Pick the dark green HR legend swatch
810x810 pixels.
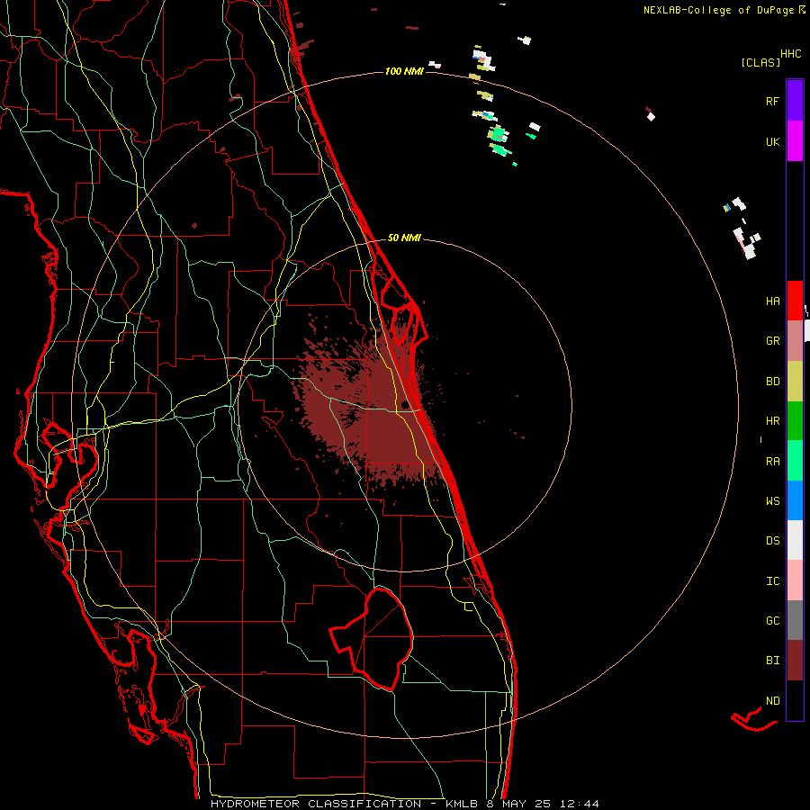point(795,421)
